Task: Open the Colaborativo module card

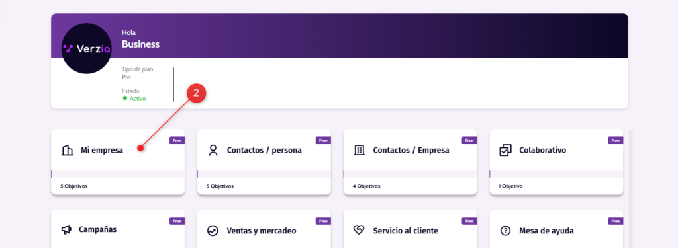Action: click(x=556, y=162)
